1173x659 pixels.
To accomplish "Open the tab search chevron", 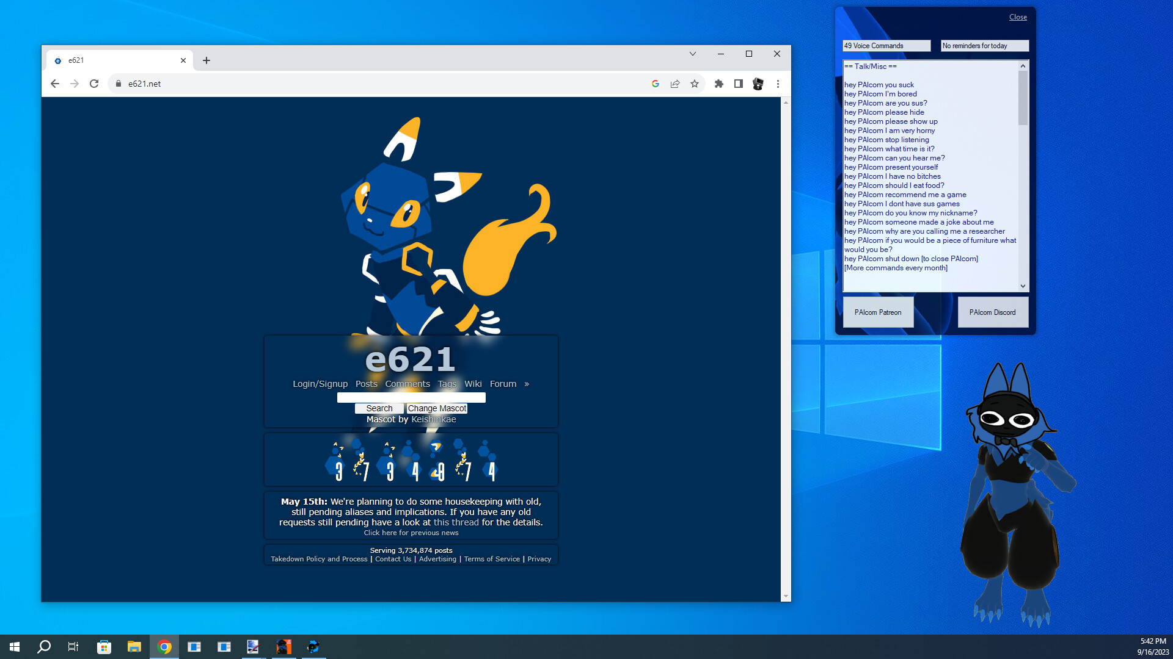I will [x=692, y=54].
